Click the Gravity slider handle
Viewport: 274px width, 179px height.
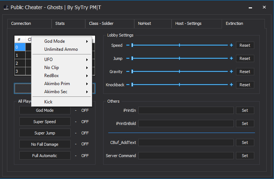132,71
